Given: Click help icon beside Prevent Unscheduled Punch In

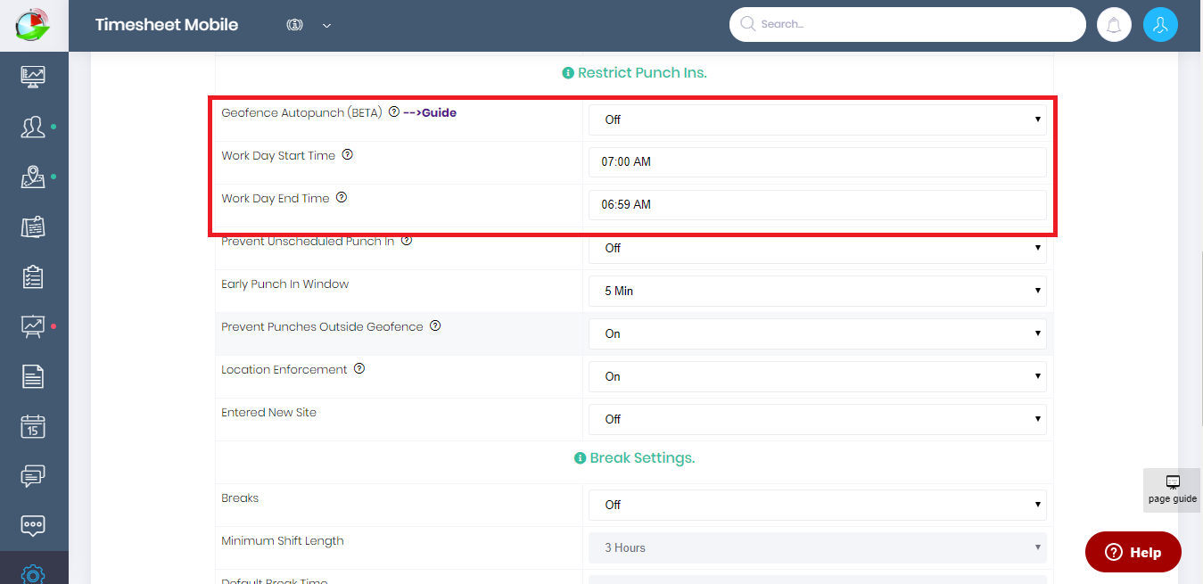Looking at the screenshot, I should tap(407, 241).
